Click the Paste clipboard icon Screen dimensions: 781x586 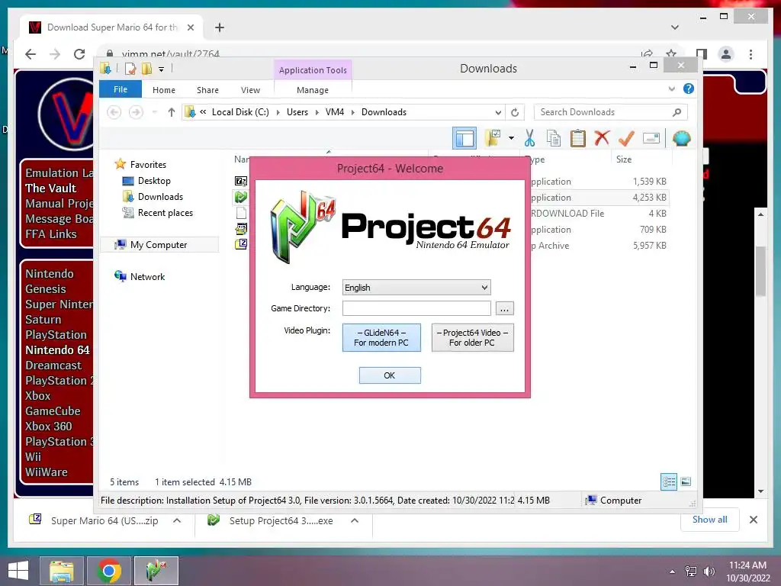click(578, 138)
